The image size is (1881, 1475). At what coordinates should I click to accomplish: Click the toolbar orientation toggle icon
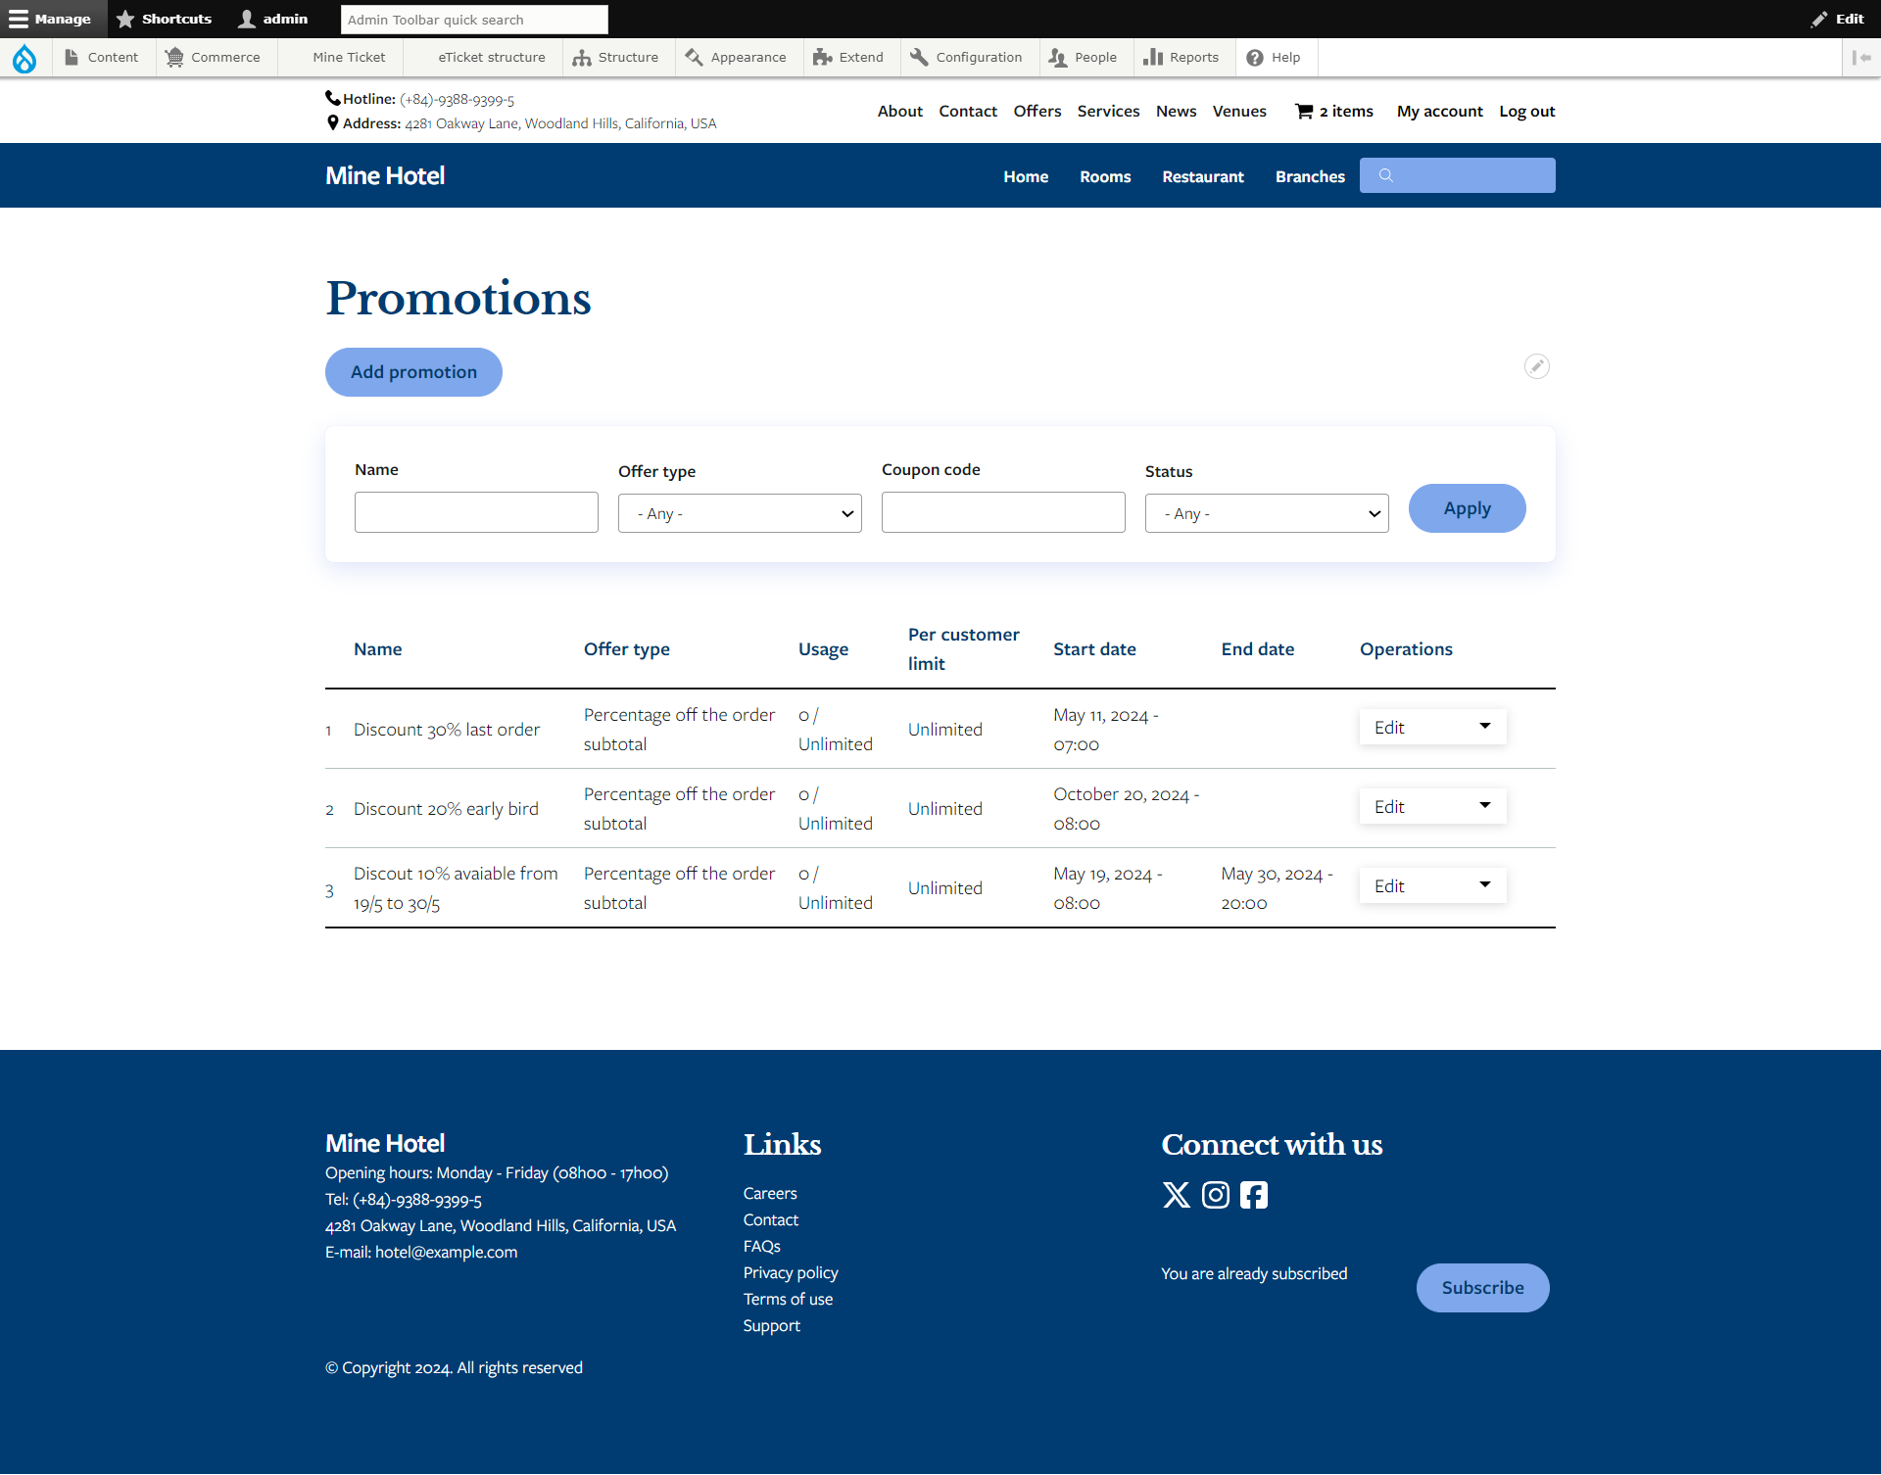1860,58
